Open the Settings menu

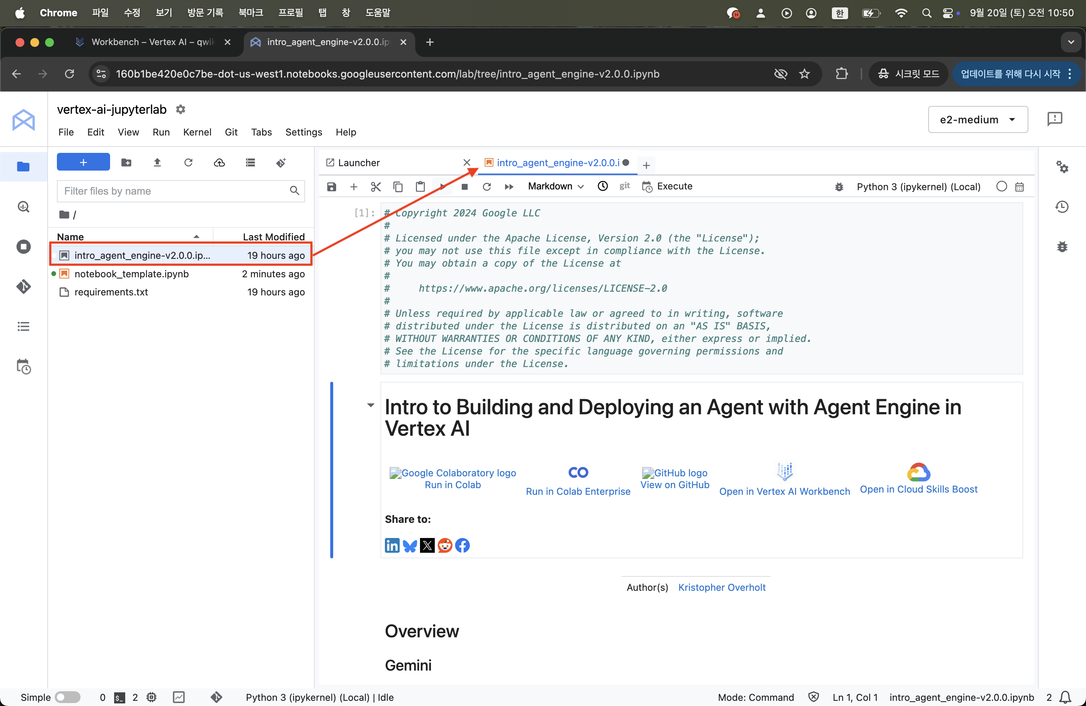tap(303, 132)
